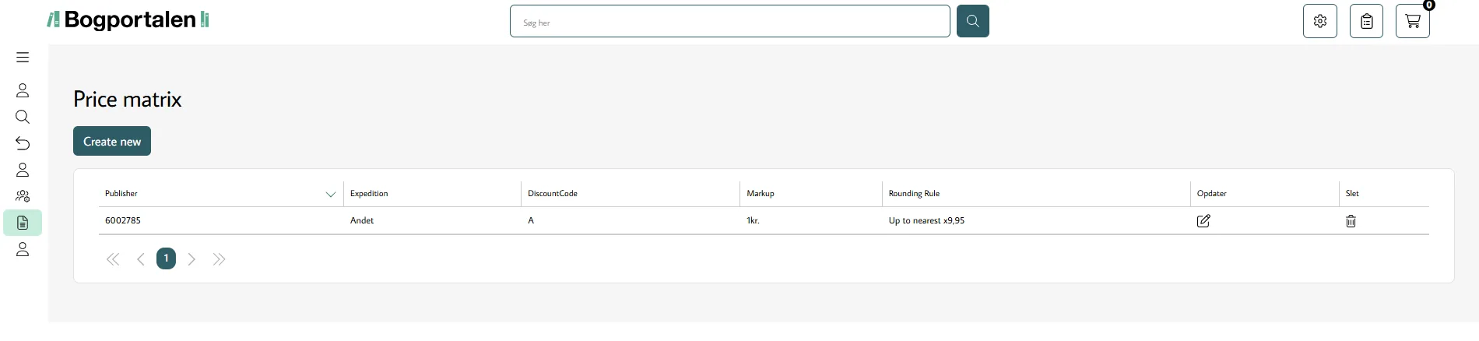Edit the 6002785 price matrix row
Screen dimensions: 1479x341
[1203, 221]
